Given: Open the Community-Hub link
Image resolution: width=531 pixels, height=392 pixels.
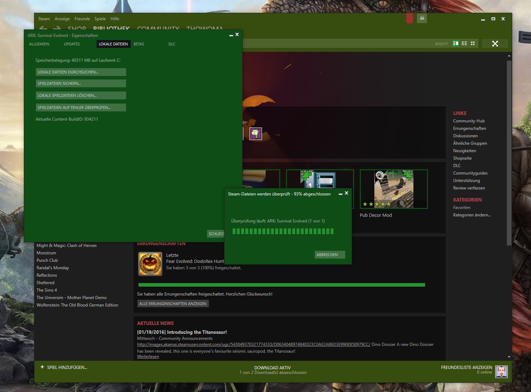Looking at the screenshot, I should [469, 121].
